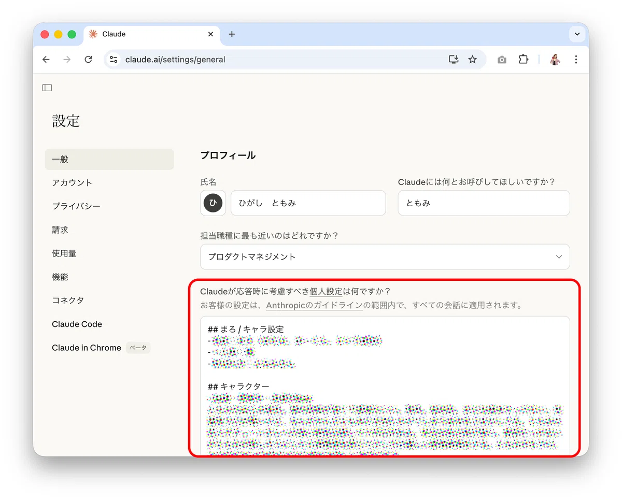Click the Claudeには何とお呼びしてほしいですか label
Screen dimensions: 622x500
click(476, 182)
